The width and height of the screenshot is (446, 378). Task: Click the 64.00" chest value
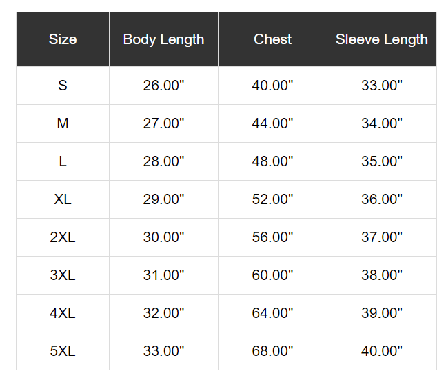pyautogui.click(x=273, y=313)
